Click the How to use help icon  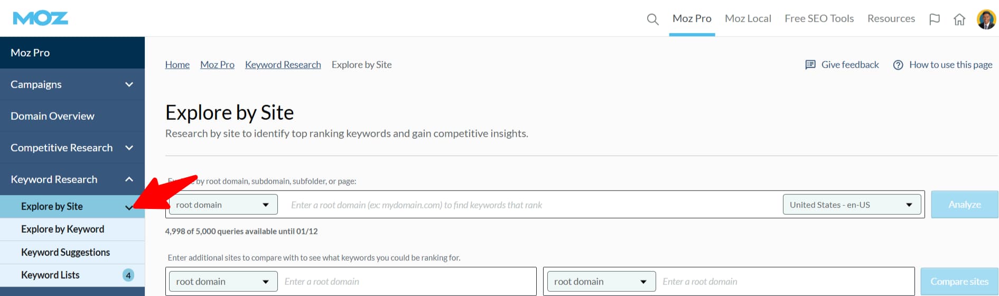coord(898,65)
